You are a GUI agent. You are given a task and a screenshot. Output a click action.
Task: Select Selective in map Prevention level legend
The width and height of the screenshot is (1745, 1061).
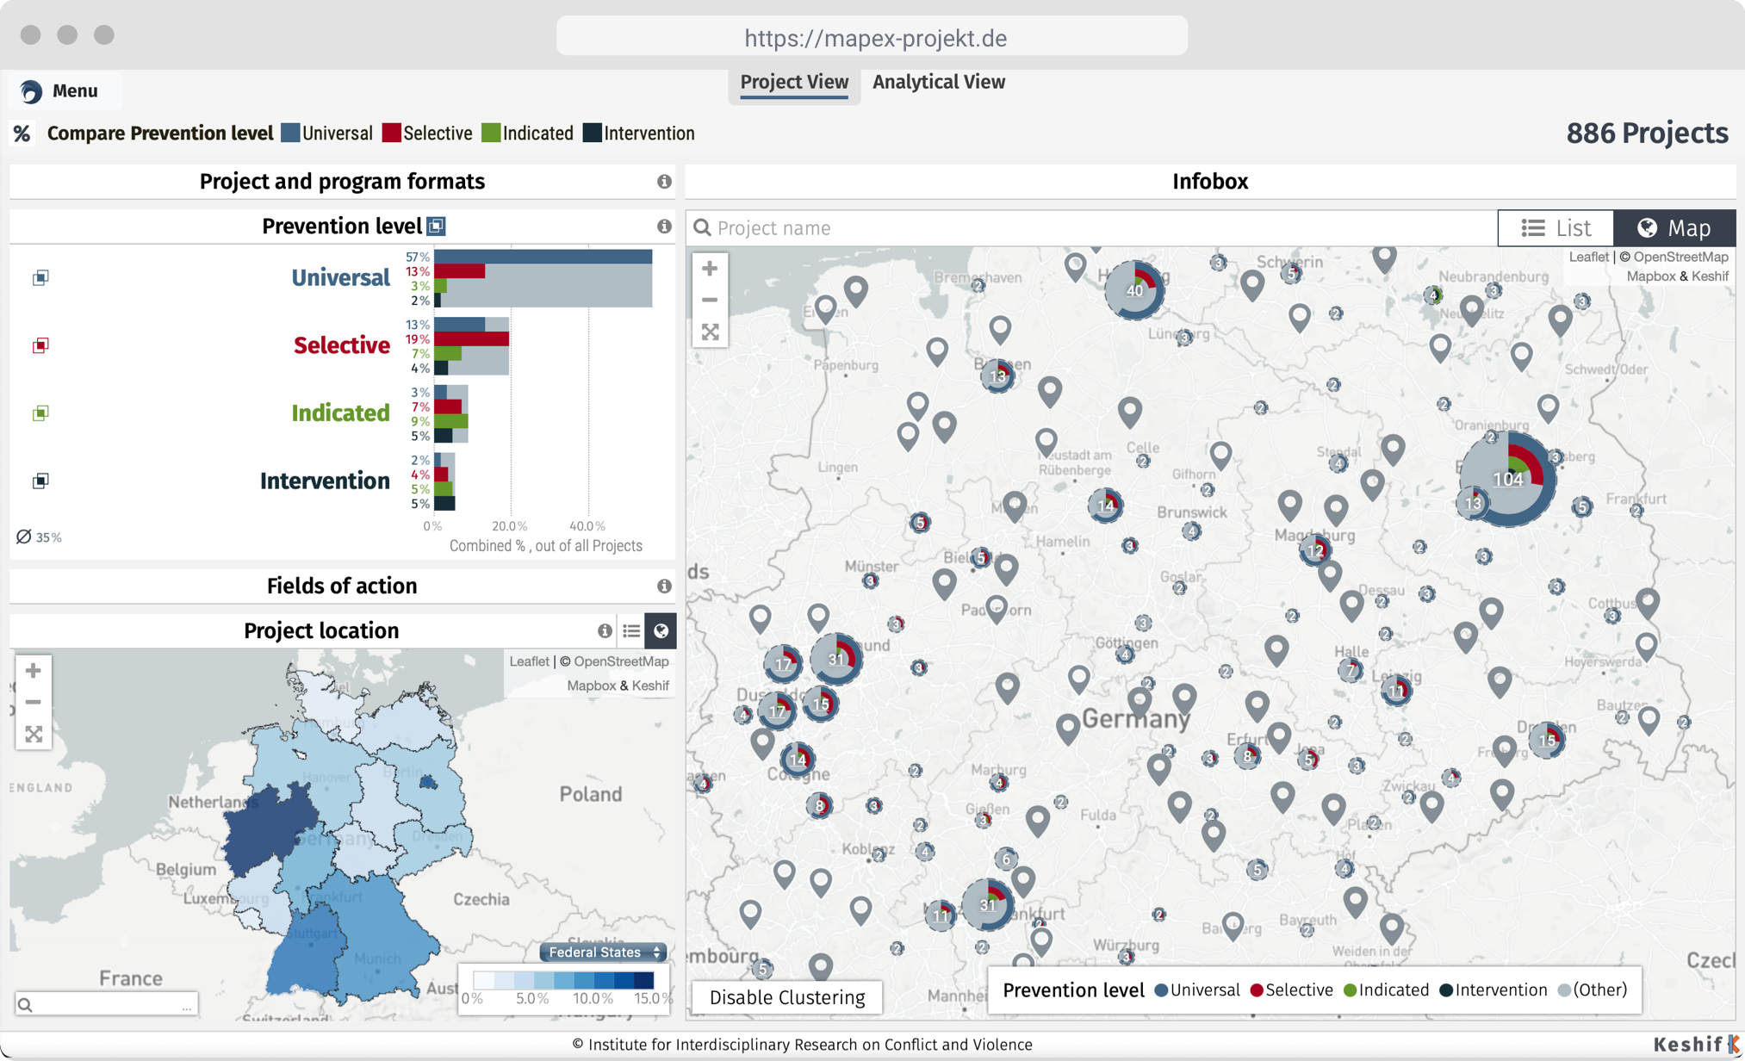(1291, 990)
